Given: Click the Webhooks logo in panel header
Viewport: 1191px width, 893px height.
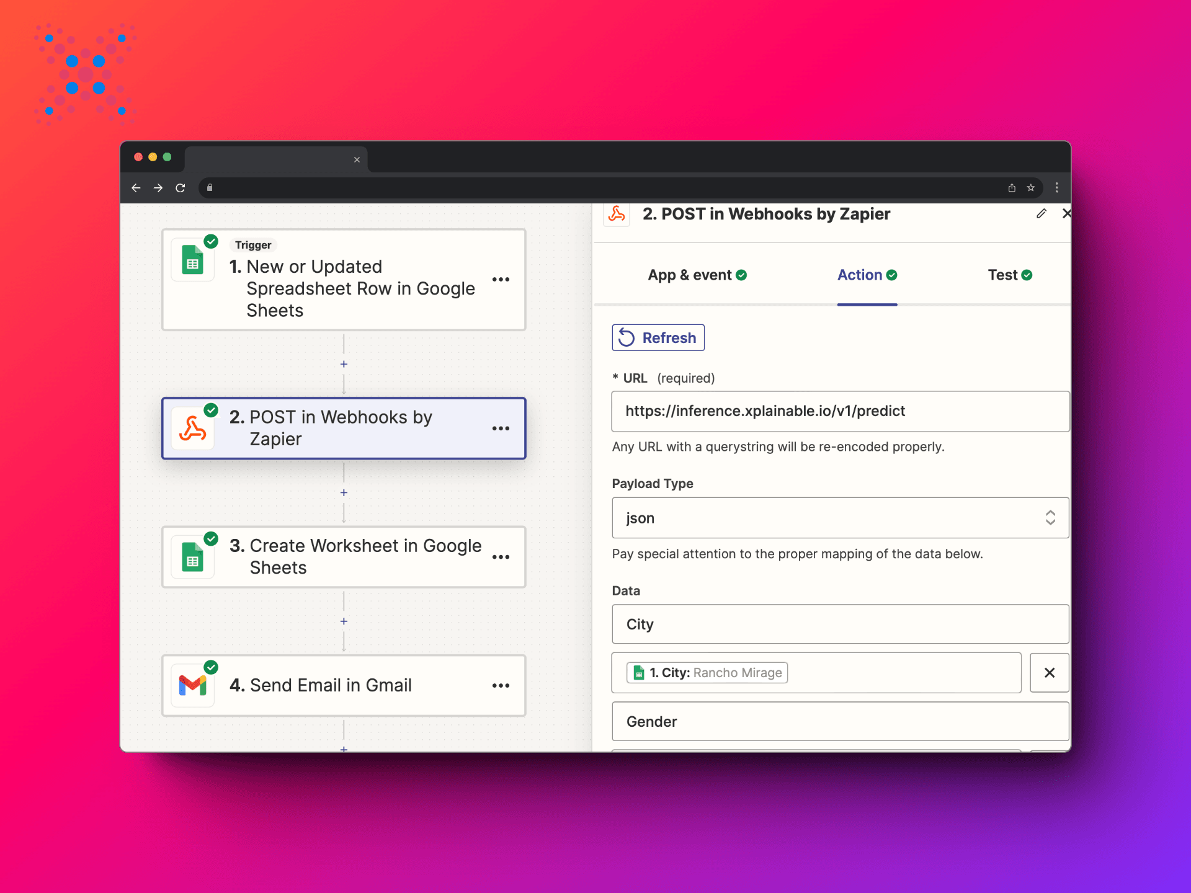Looking at the screenshot, I should point(617,214).
